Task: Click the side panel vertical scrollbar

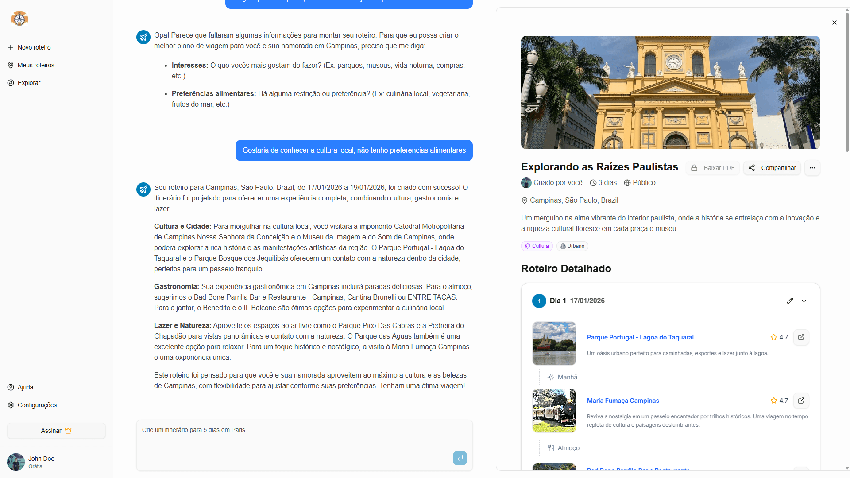Action: [x=847, y=83]
